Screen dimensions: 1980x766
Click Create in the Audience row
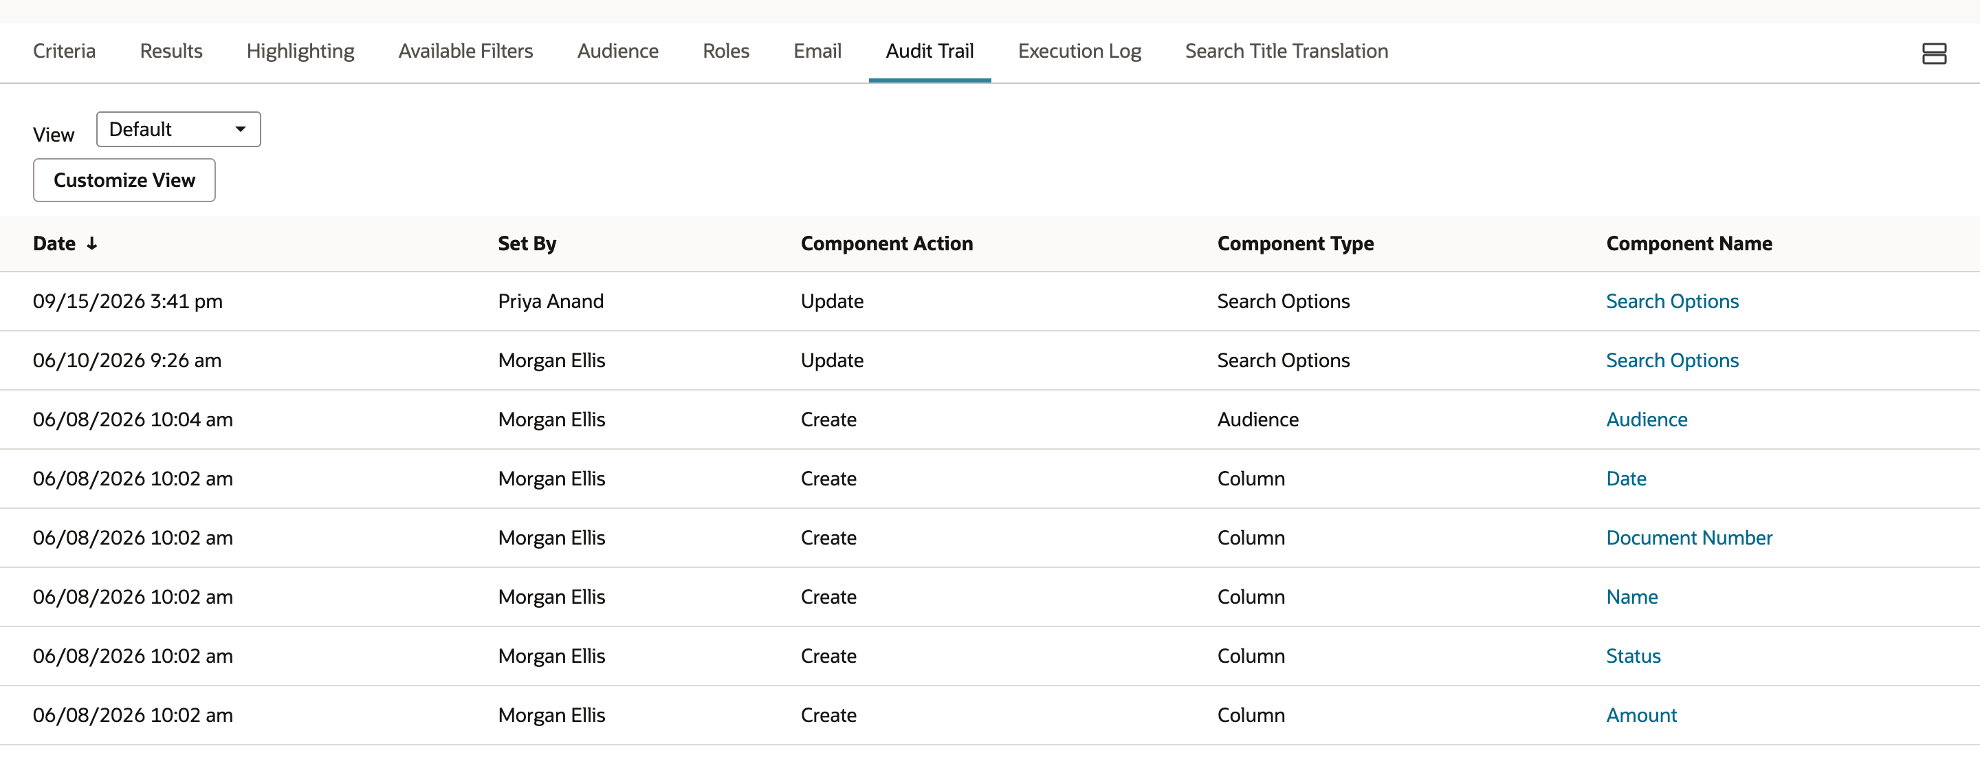tap(828, 420)
